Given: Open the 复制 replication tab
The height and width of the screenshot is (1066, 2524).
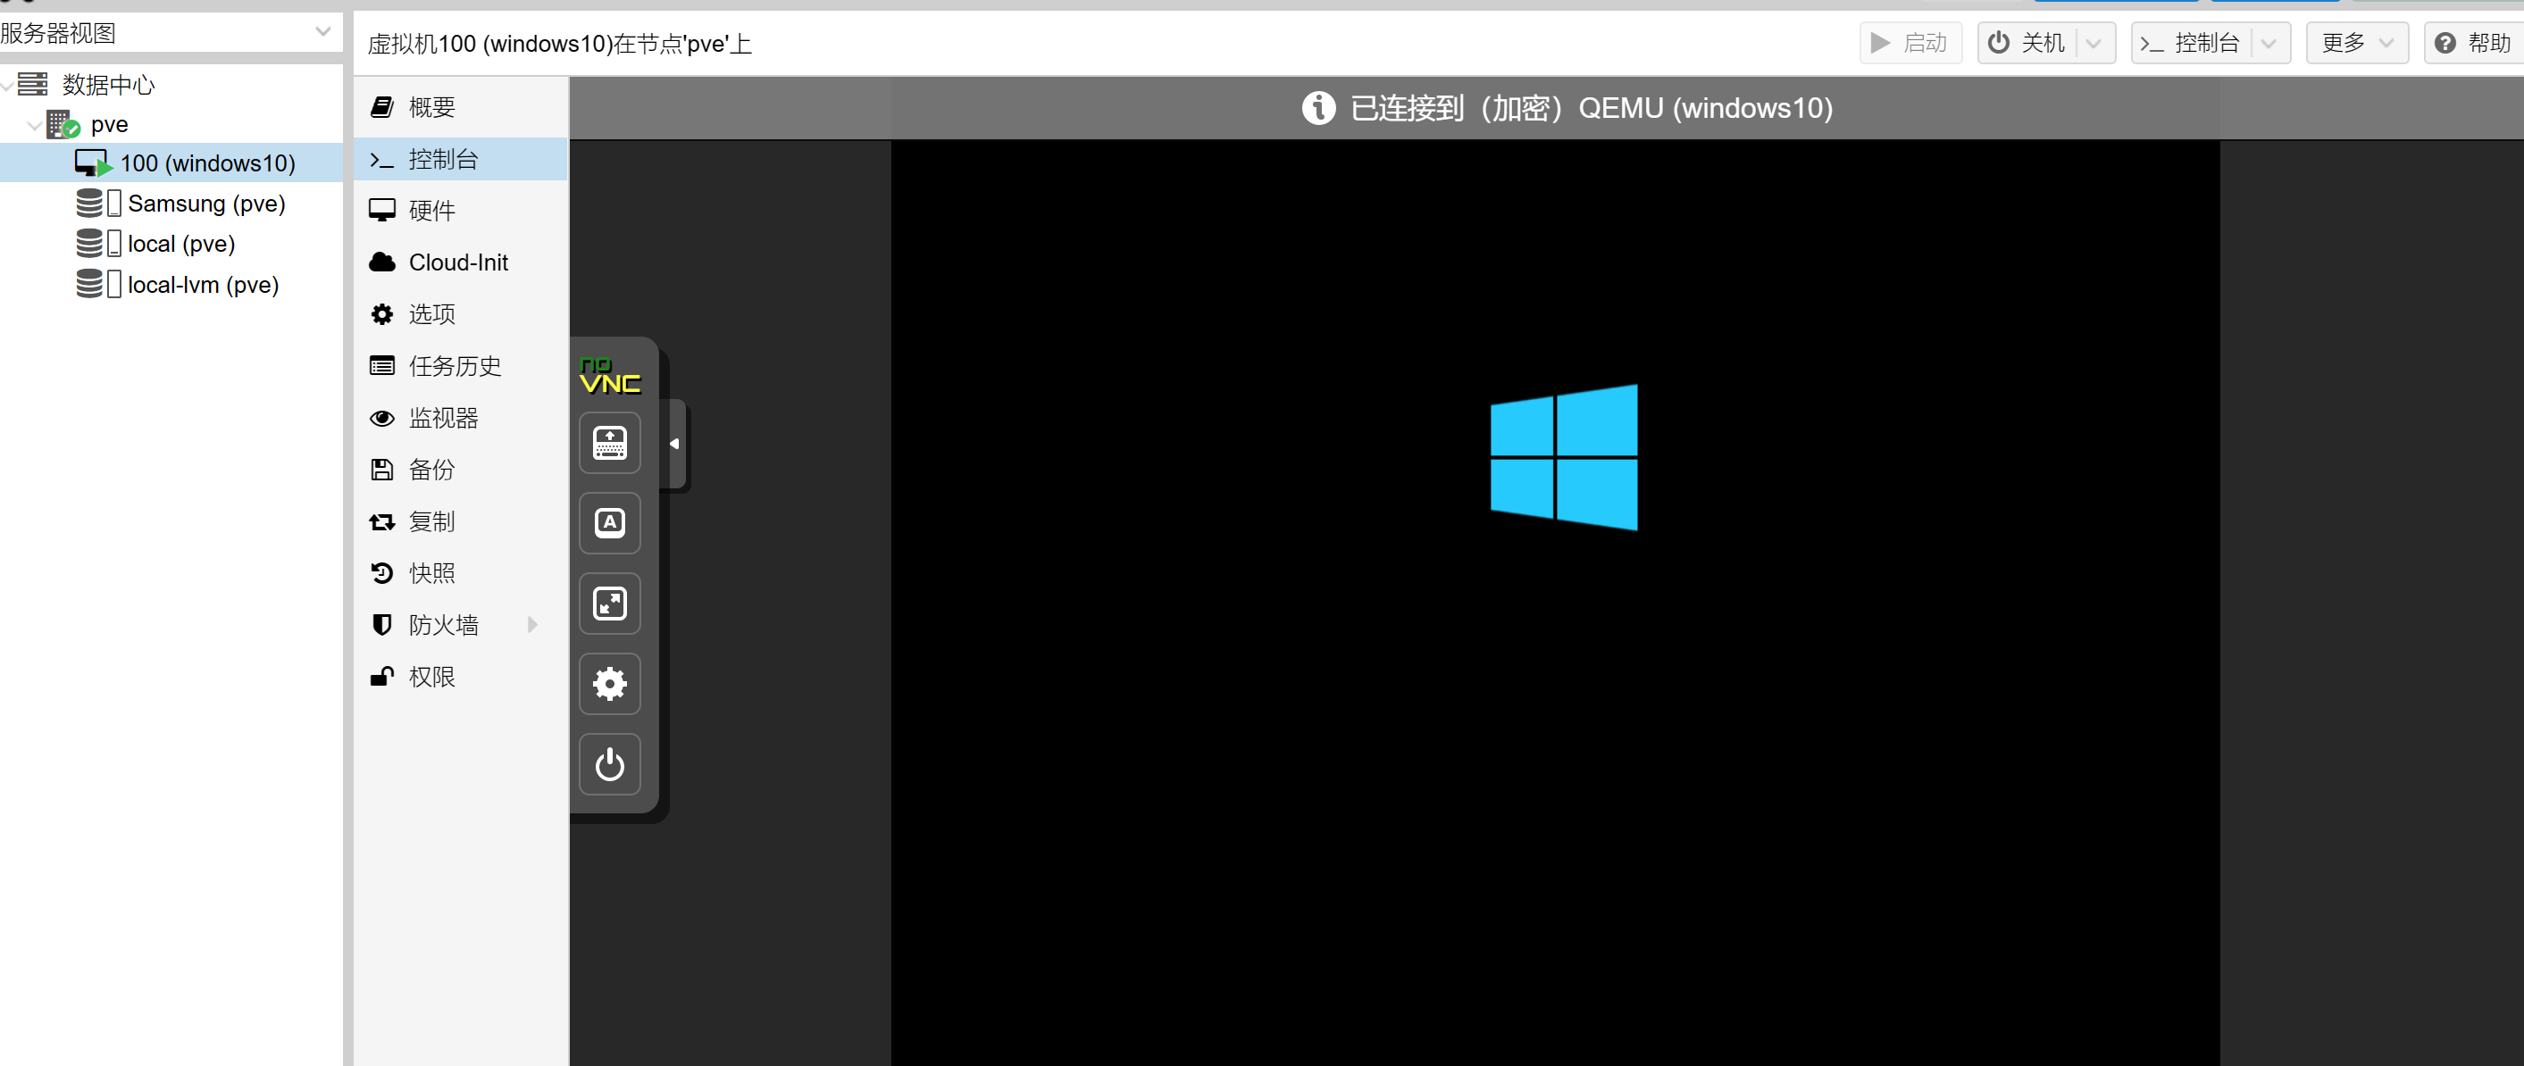Looking at the screenshot, I should click(461, 522).
